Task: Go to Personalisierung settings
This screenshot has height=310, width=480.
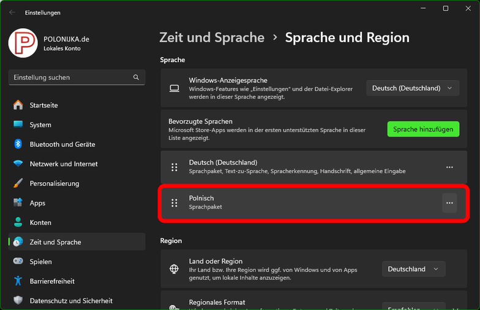Action: pos(54,183)
